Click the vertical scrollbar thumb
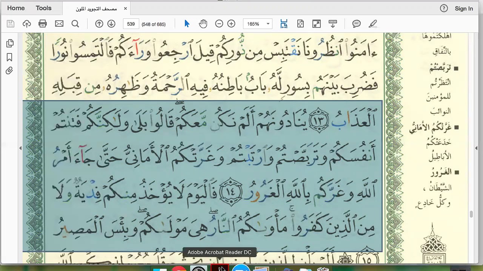This screenshot has height=271, width=483. pyautogui.click(x=471, y=214)
